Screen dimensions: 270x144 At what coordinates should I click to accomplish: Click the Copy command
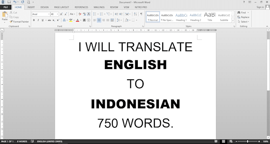pos(14,17)
